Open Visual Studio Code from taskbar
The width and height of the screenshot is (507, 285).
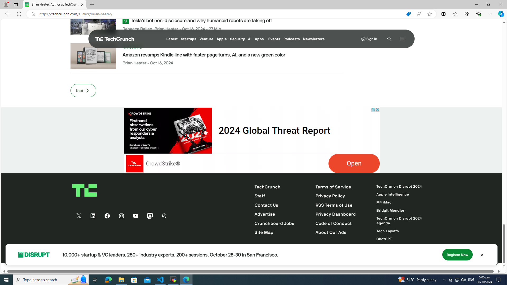click(160, 280)
